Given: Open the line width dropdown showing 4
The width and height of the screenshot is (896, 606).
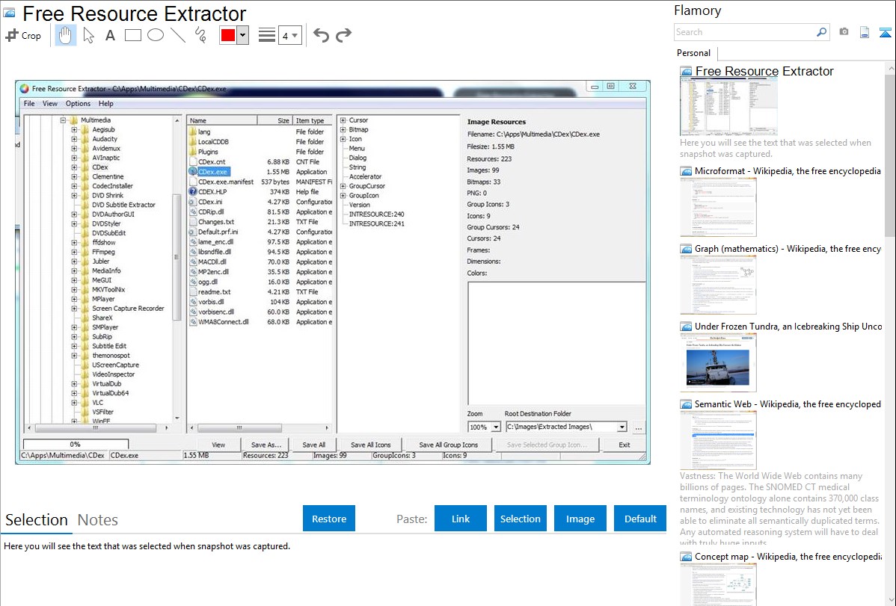Looking at the screenshot, I should [x=289, y=36].
